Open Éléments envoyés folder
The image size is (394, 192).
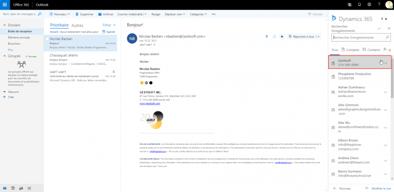click(x=19, y=37)
